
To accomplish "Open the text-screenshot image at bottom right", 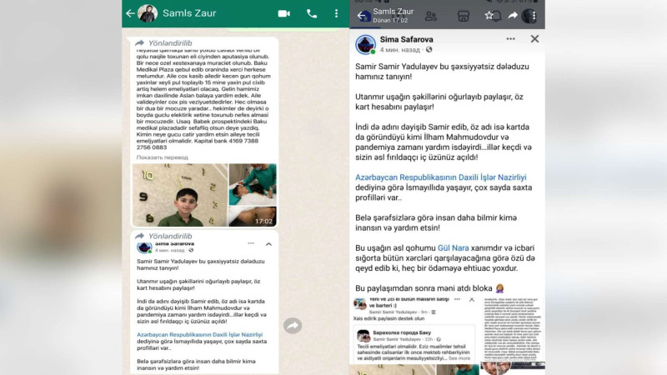I will 513,329.
